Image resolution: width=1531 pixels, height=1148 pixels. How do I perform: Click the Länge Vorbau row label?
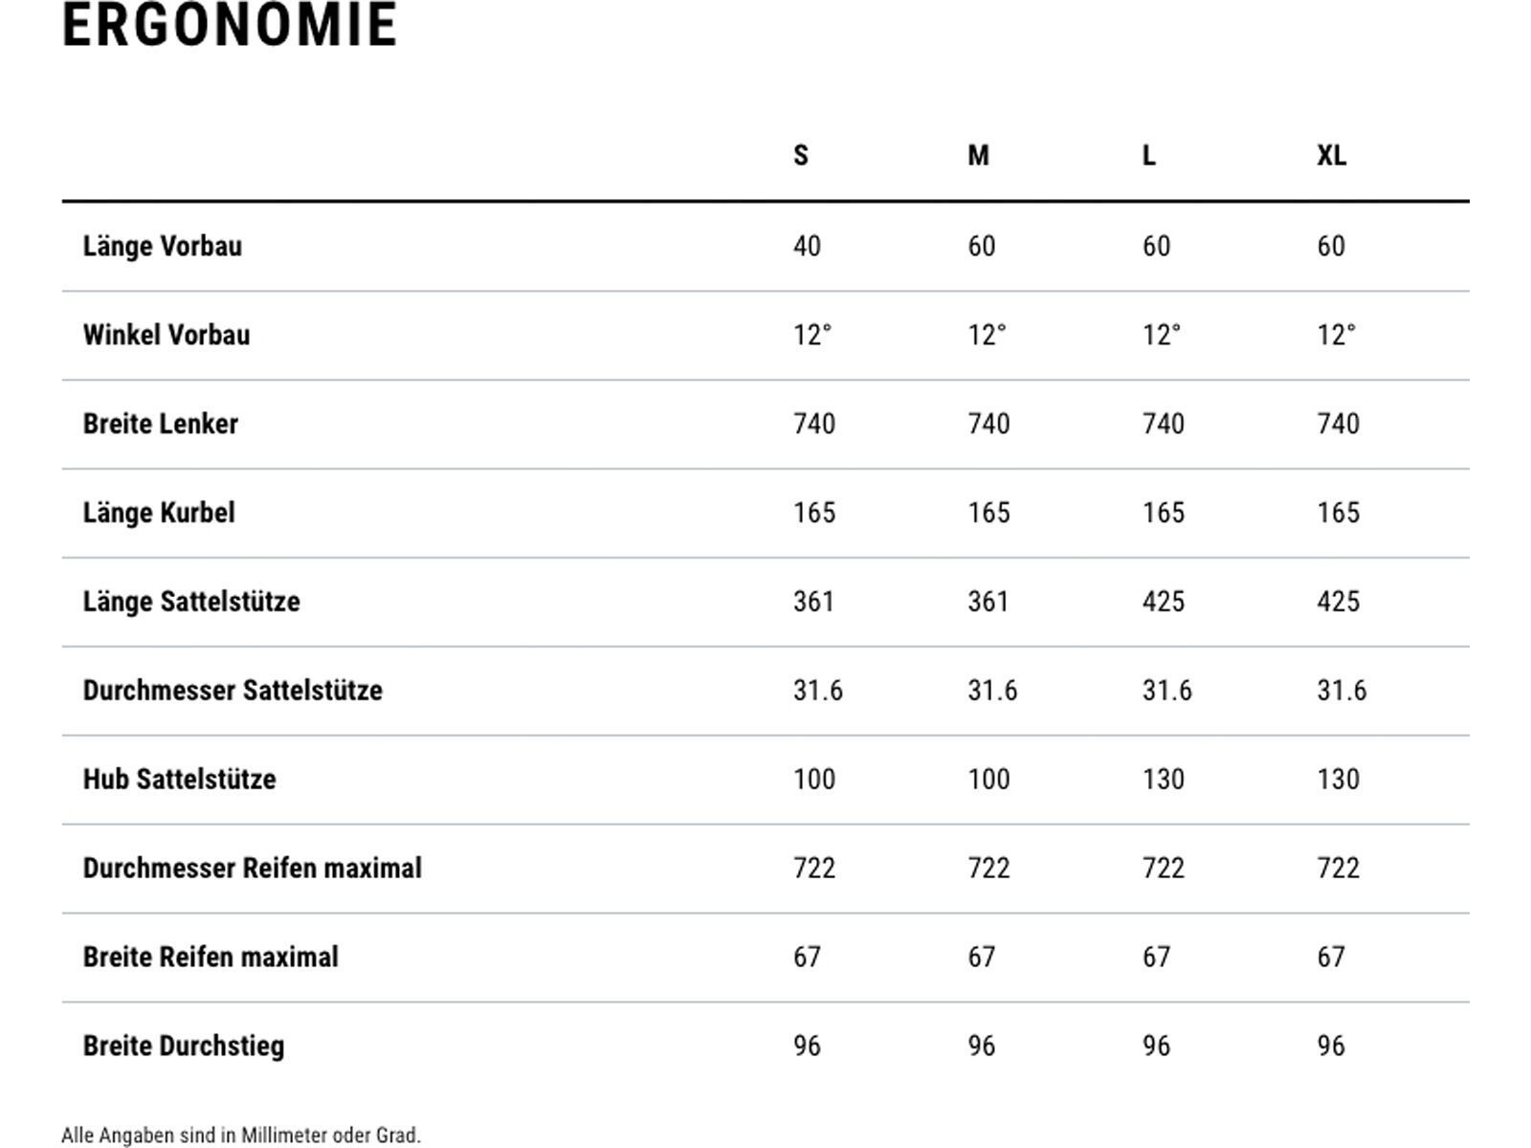163,246
